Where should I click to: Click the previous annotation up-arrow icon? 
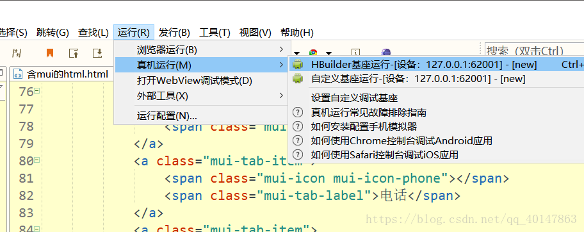click(x=74, y=53)
